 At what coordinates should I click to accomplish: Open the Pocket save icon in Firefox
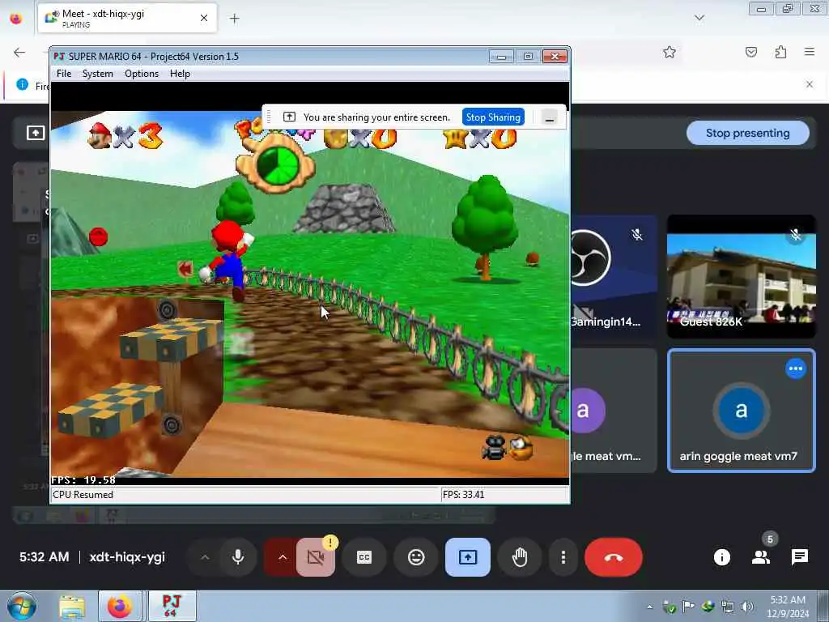[x=750, y=52]
